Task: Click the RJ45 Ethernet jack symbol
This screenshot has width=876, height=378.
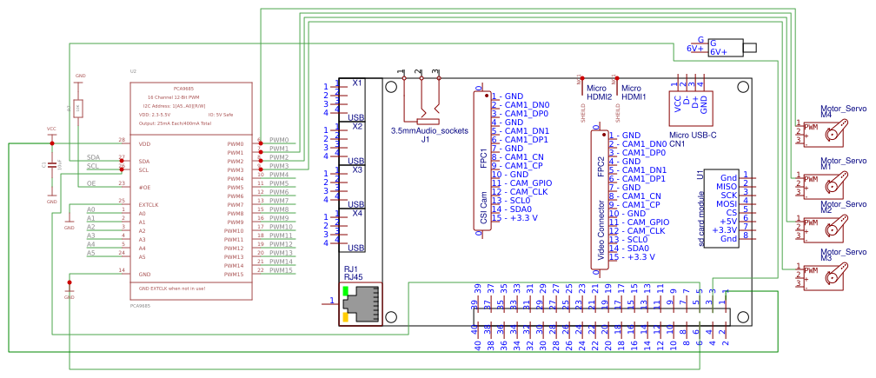Action: point(361,304)
